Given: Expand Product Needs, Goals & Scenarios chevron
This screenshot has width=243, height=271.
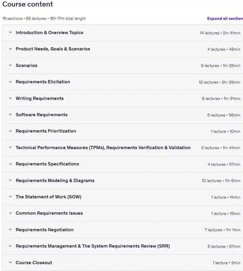Looking at the screenshot, I should [x=10, y=49].
